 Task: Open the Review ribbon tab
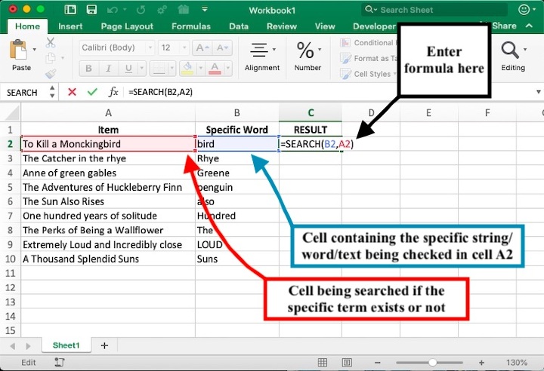[x=281, y=26]
